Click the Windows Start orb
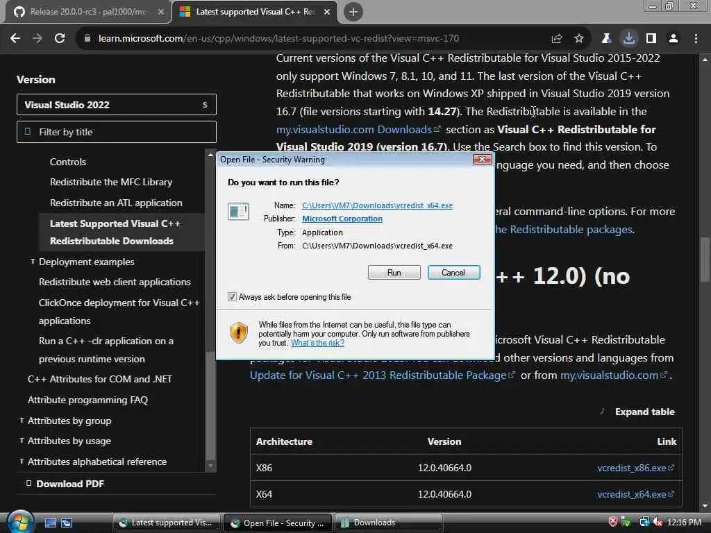This screenshot has width=711, height=533. pyautogui.click(x=20, y=522)
